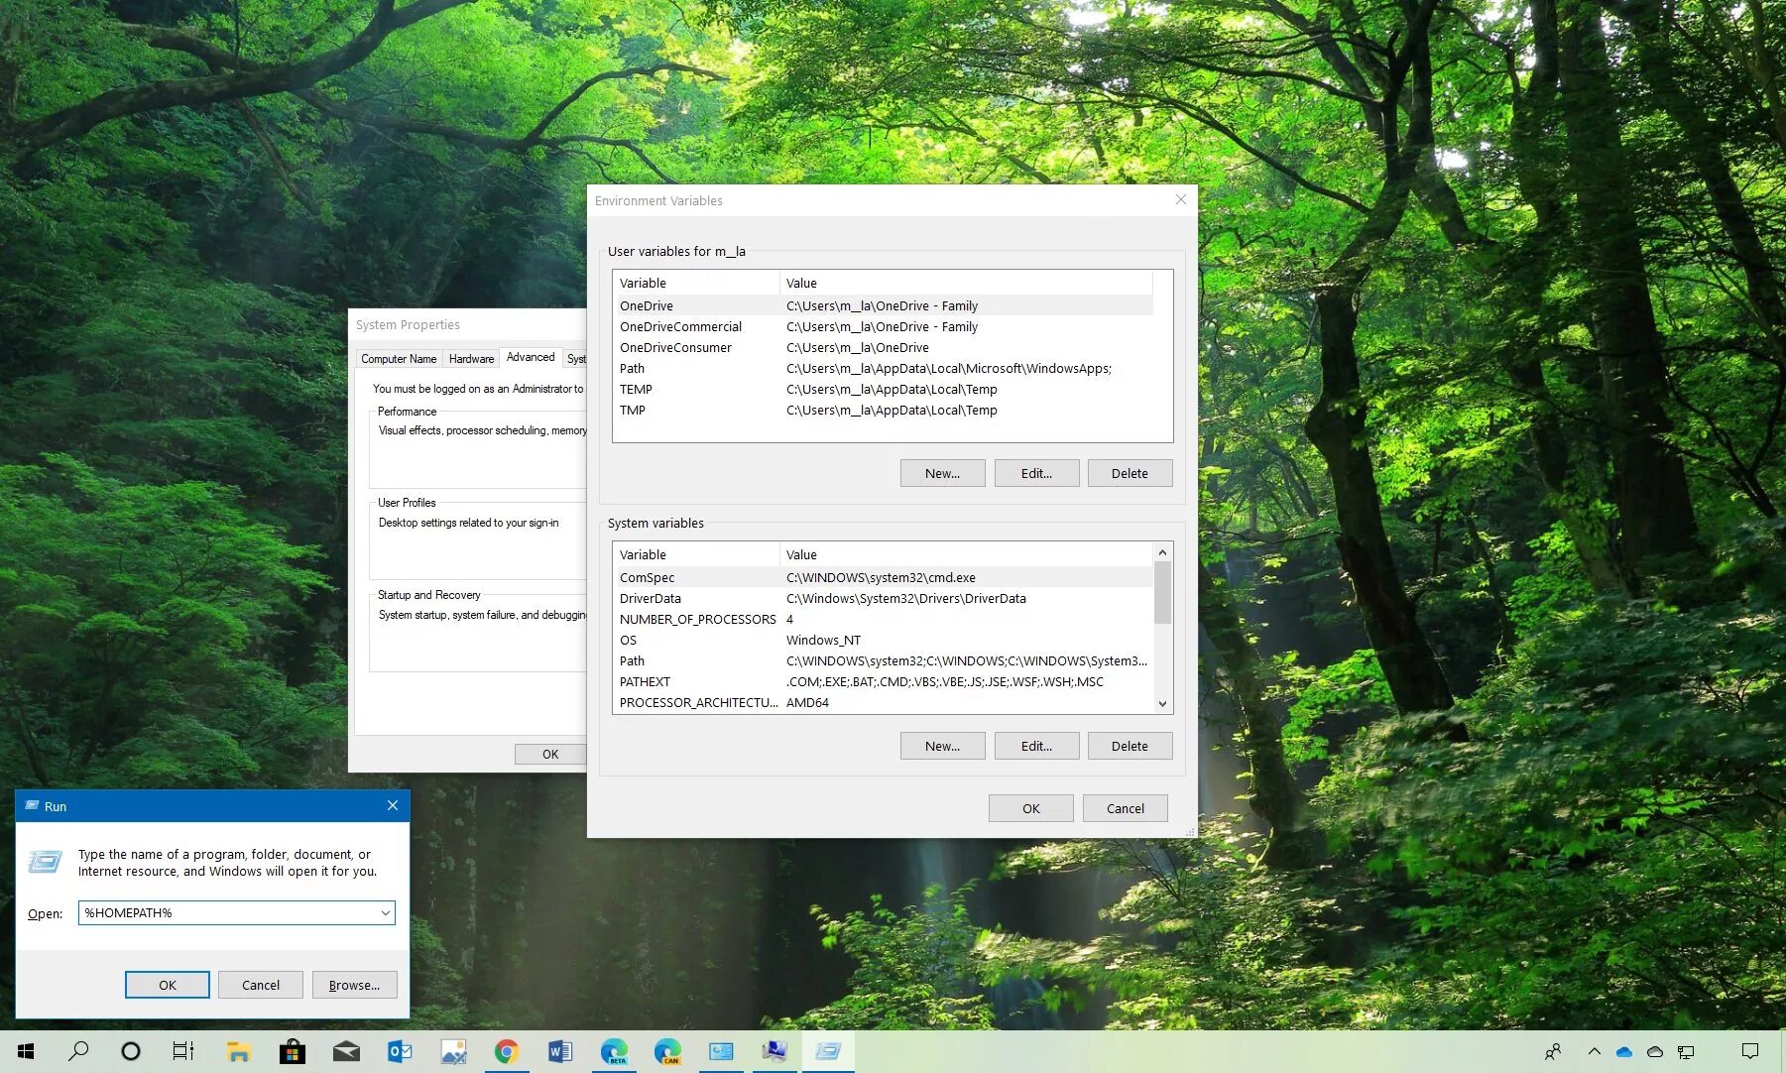Screen dimensions: 1786x1073
Task: Switch to Google Chrome on taskbar
Action: pos(507,1051)
